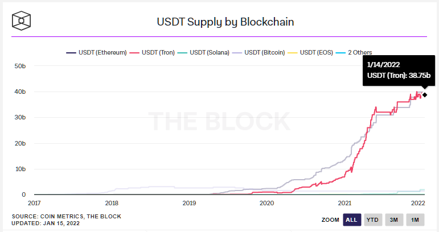Click the 2020 x-axis label

point(266,203)
